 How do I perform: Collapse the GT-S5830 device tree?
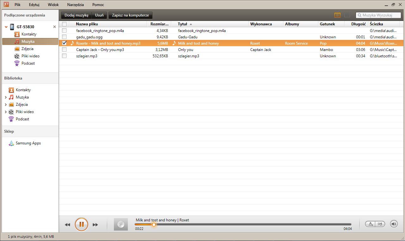click(6, 27)
